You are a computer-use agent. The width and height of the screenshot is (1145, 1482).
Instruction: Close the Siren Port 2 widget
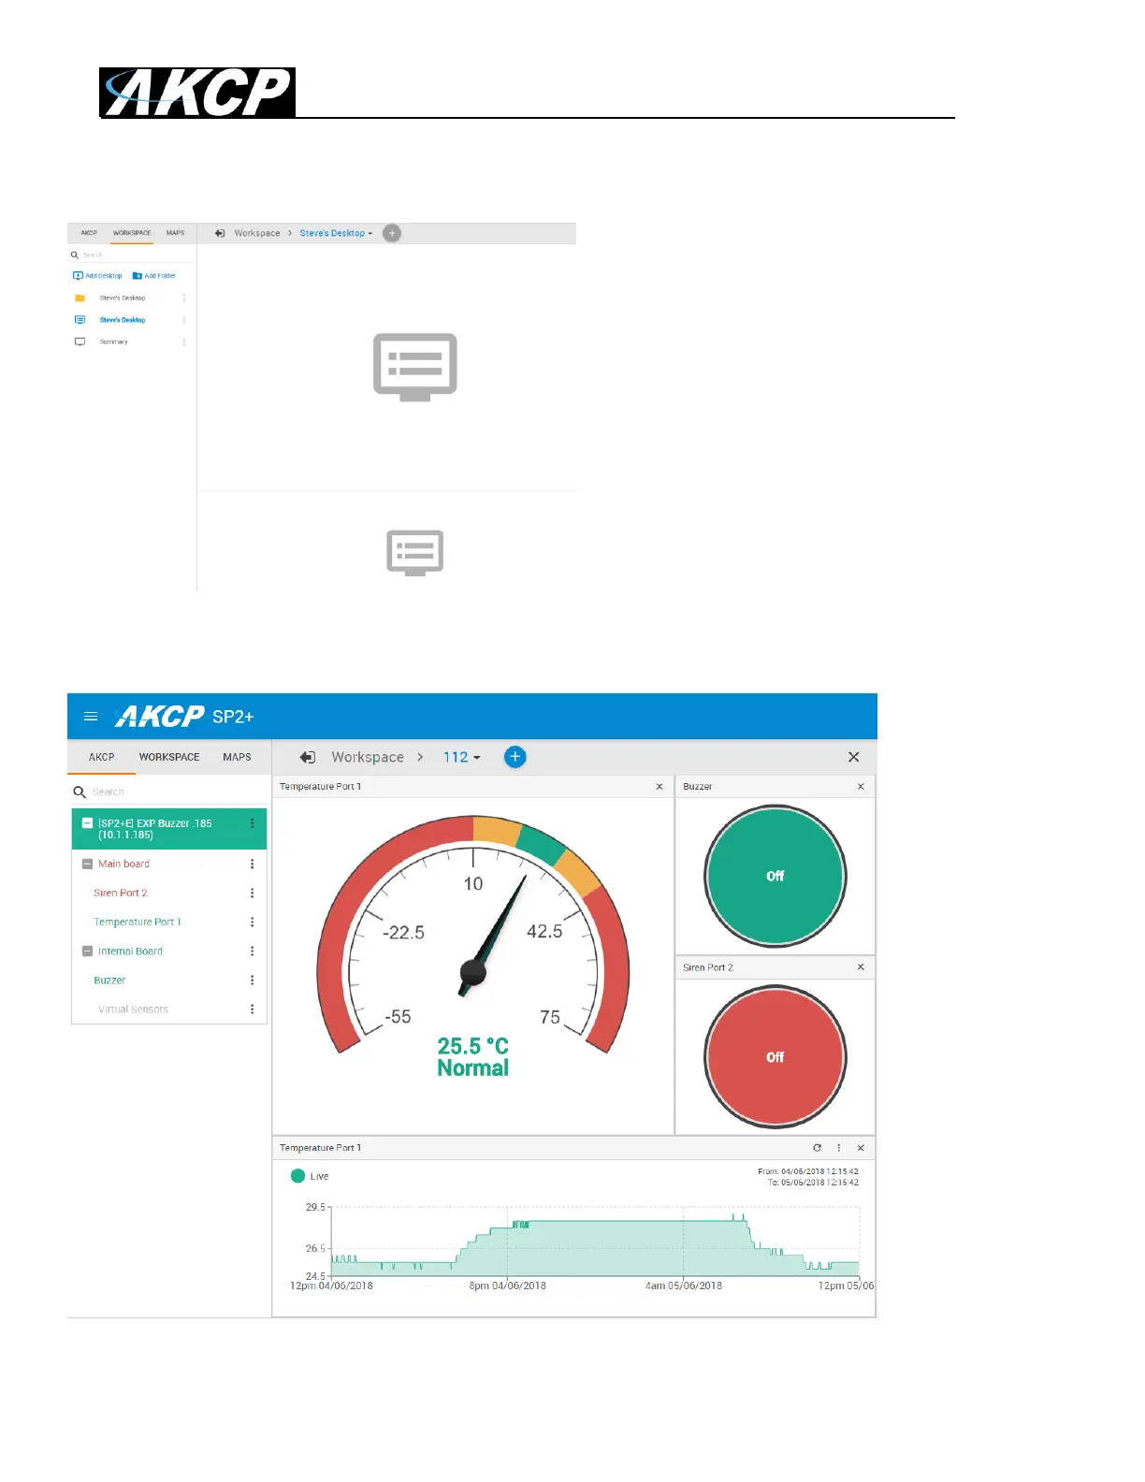point(861,967)
